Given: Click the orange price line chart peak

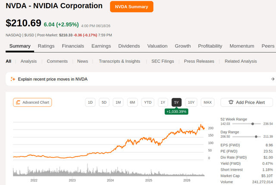Looking at the screenshot, I should pos(201,125).
